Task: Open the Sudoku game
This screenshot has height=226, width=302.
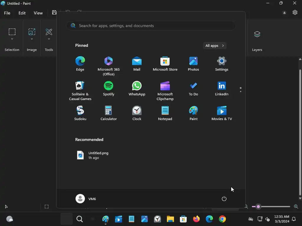Action: point(80,113)
